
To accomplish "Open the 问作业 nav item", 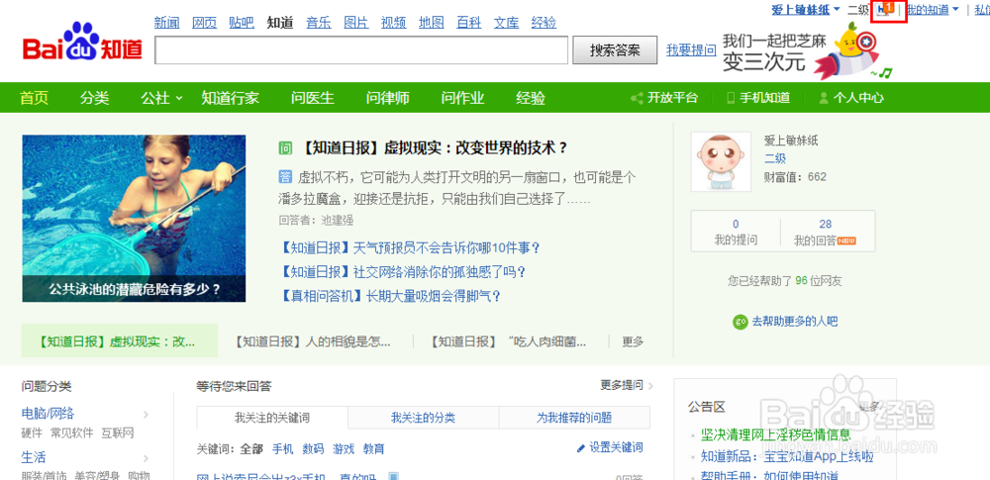I will [x=462, y=98].
